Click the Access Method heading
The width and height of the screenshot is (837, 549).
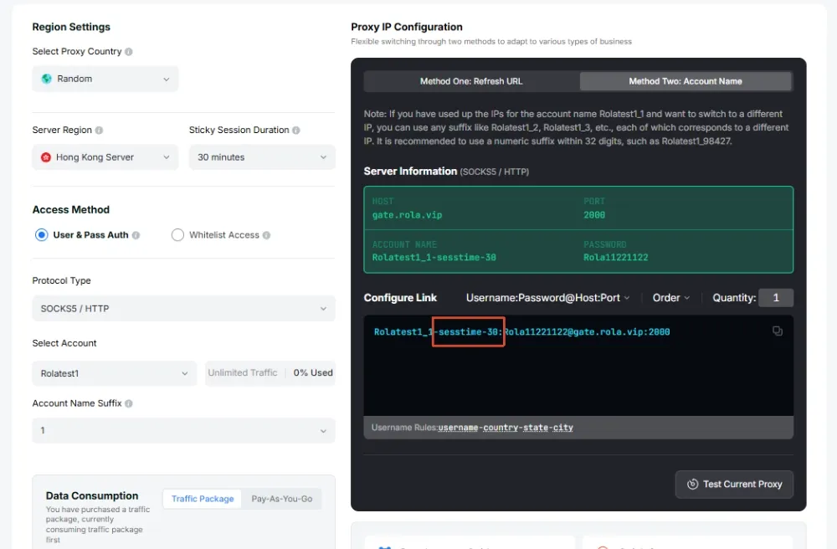[x=71, y=210]
